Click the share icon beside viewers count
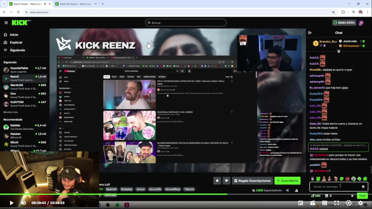372x209 pixels. (287, 190)
